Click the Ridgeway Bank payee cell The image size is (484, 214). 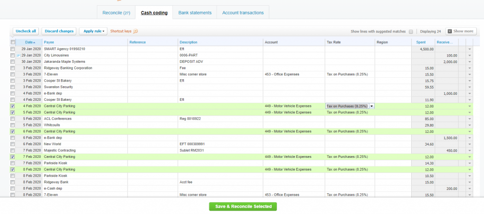(85, 182)
